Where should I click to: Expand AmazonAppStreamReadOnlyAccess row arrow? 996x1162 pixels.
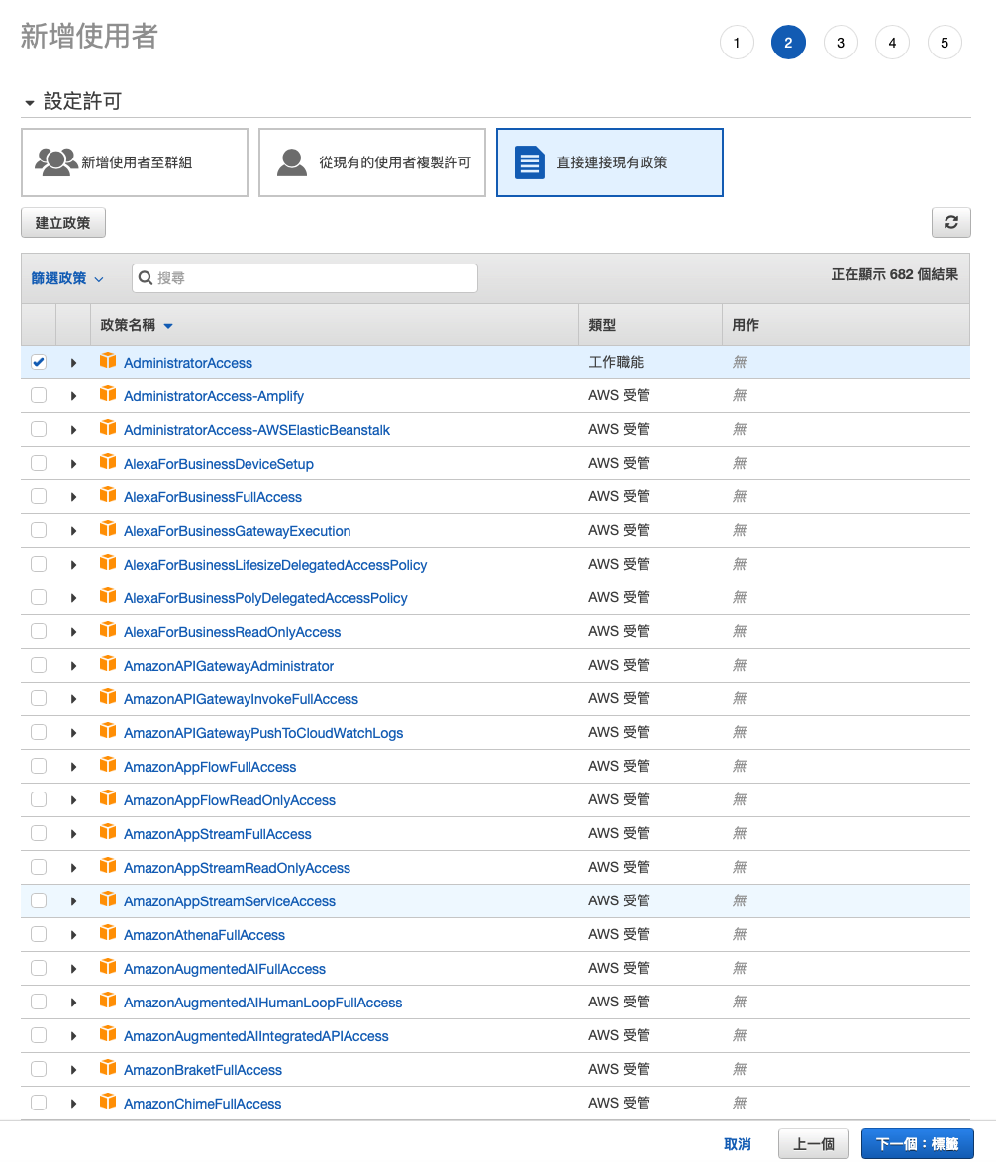(x=73, y=868)
